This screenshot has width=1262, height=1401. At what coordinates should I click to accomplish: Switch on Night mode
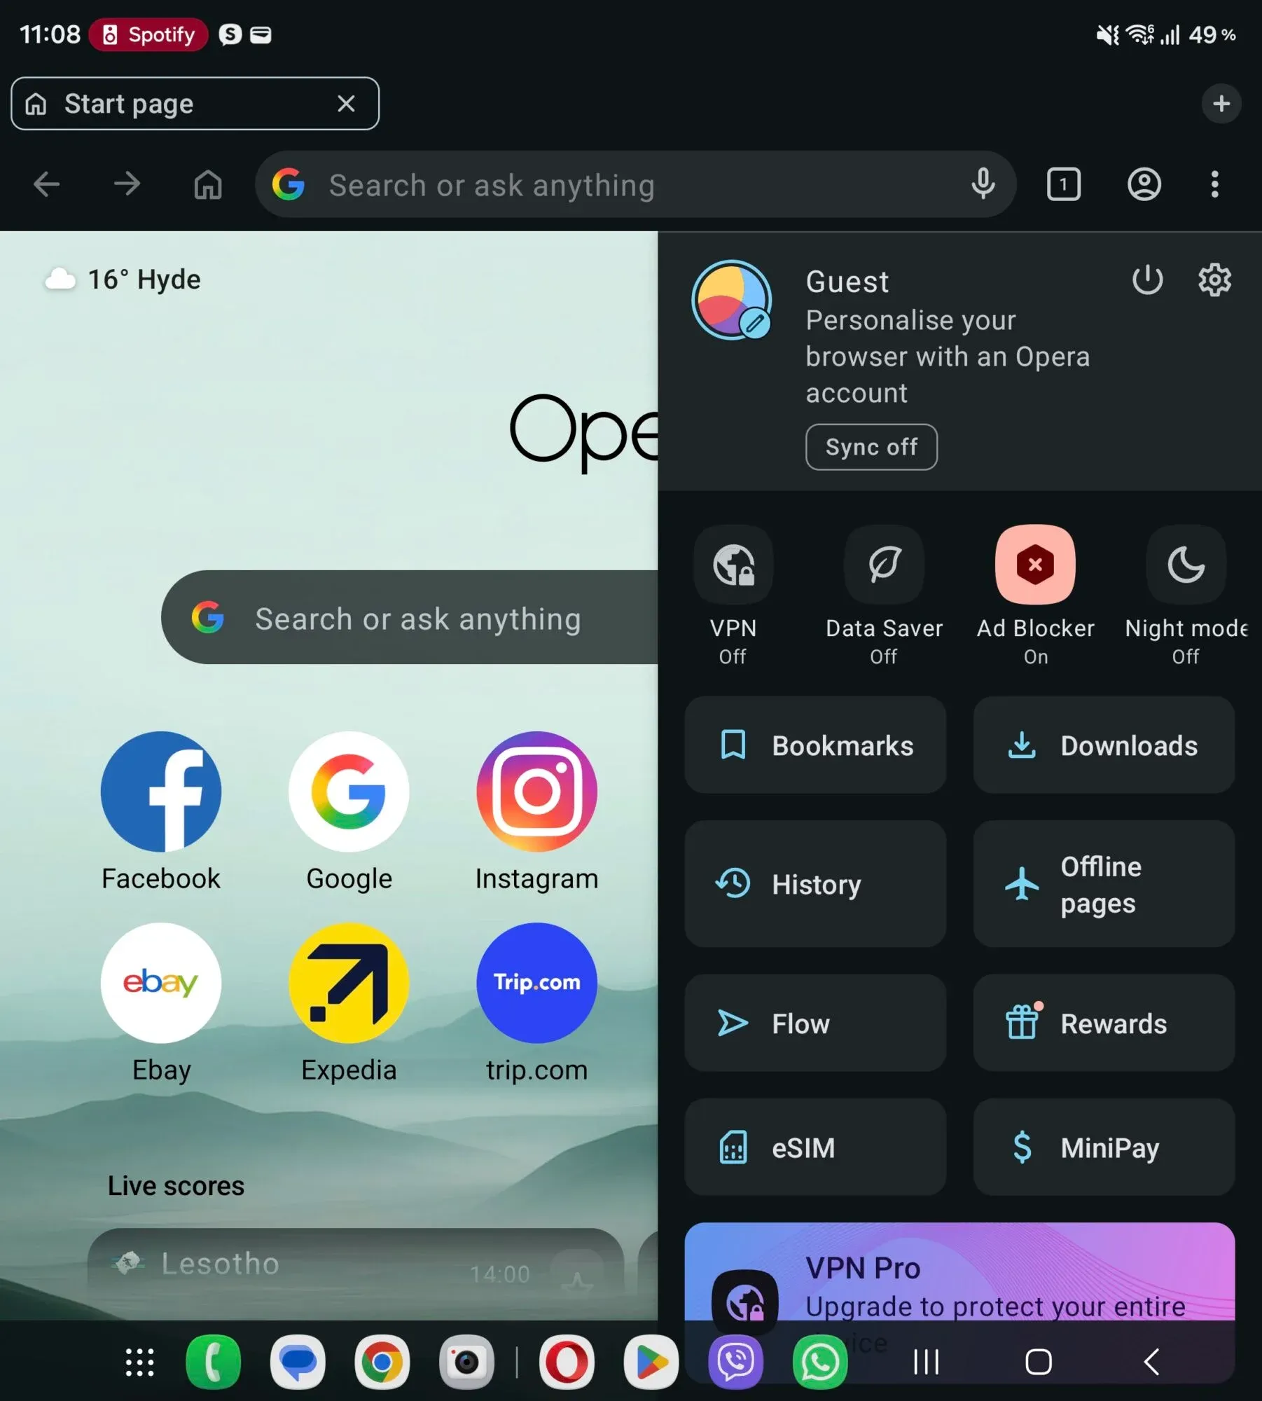pyautogui.click(x=1186, y=565)
